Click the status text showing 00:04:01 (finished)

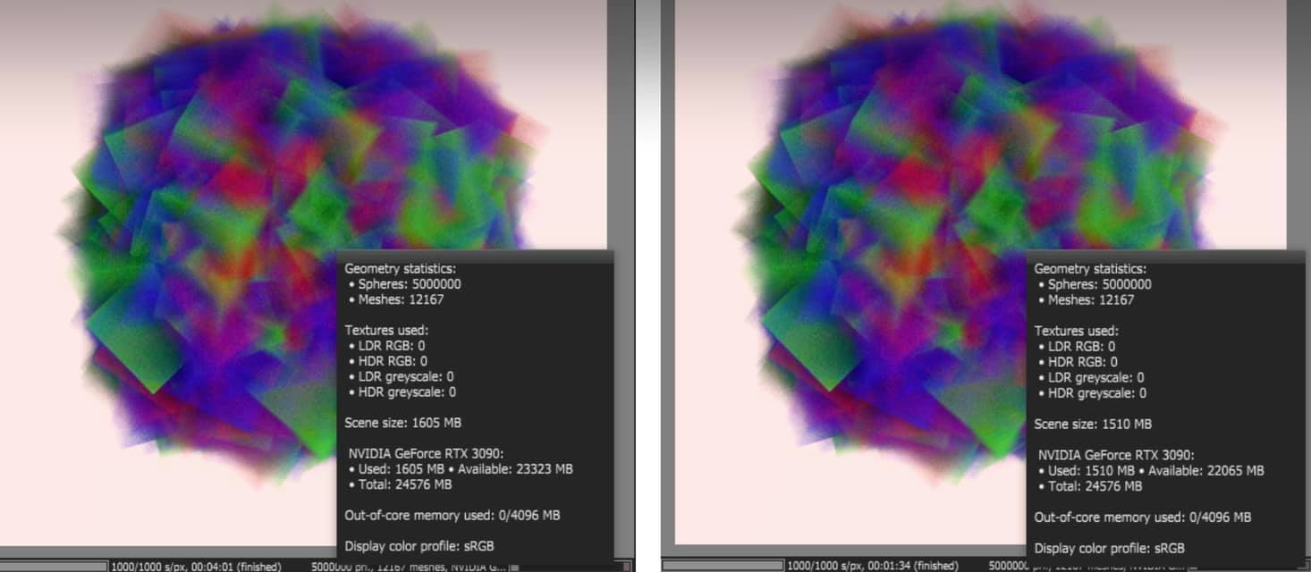click(196, 567)
